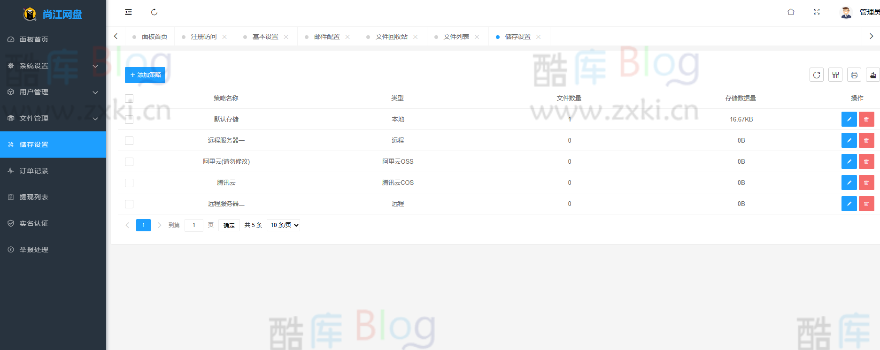Screen dimensions: 880x350
Task: Expand the 系统设置 sidebar menu
Action: 53,66
